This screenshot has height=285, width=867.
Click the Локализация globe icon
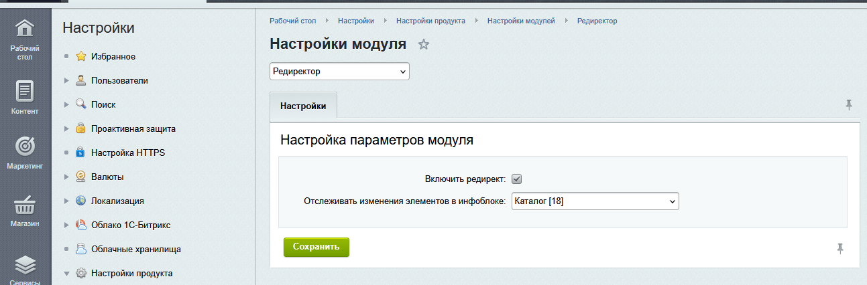(80, 201)
